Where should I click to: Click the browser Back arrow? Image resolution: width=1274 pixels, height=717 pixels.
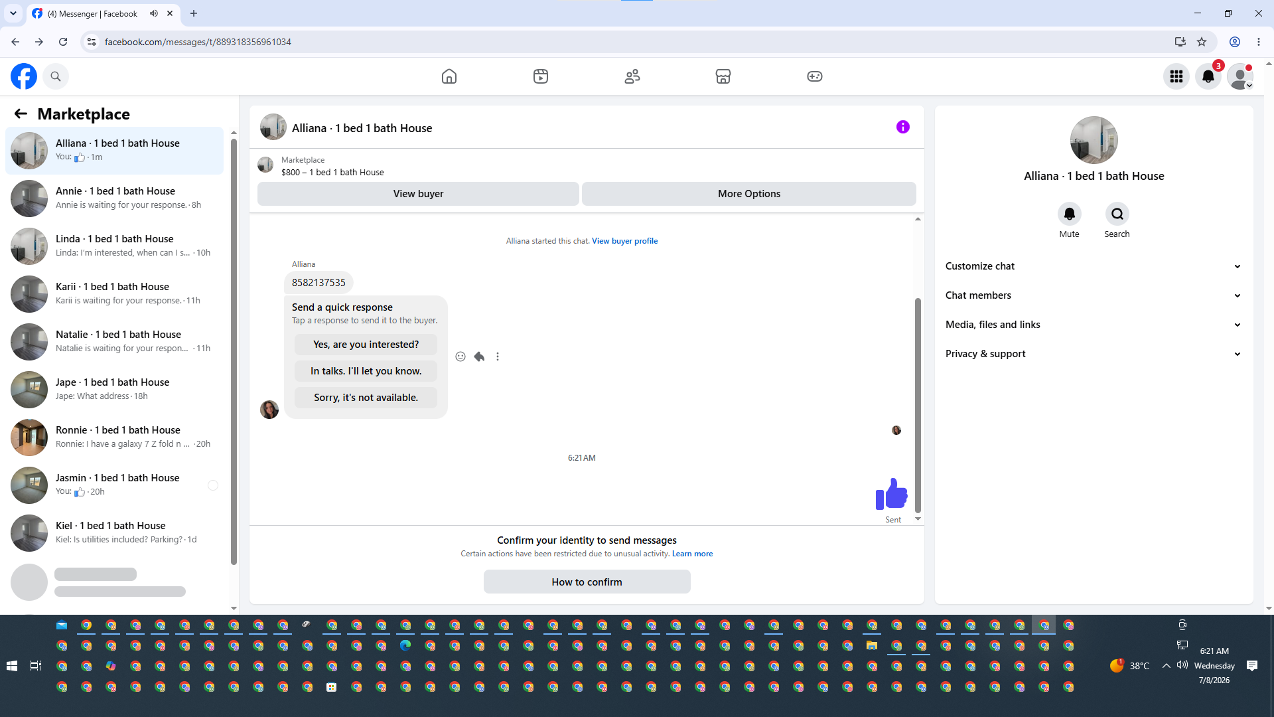tap(15, 42)
